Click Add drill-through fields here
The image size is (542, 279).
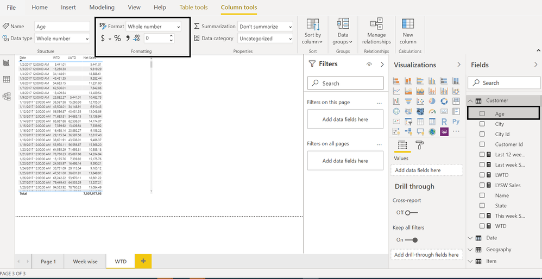(x=426, y=255)
